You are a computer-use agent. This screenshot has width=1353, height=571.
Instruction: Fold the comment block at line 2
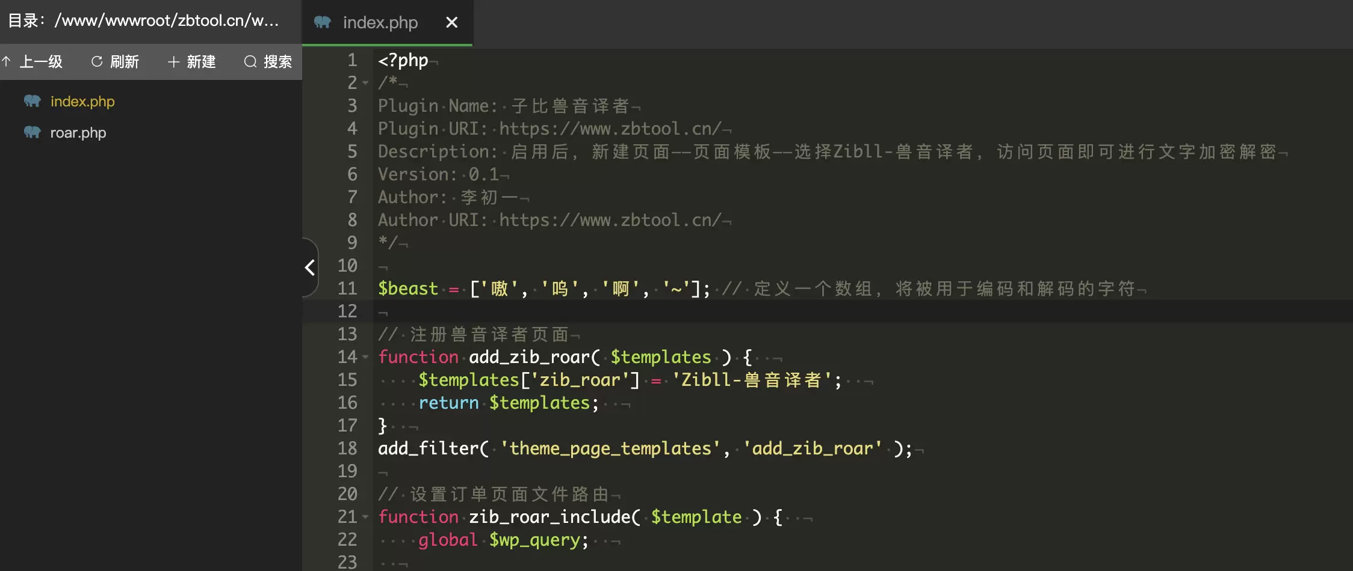tap(365, 83)
